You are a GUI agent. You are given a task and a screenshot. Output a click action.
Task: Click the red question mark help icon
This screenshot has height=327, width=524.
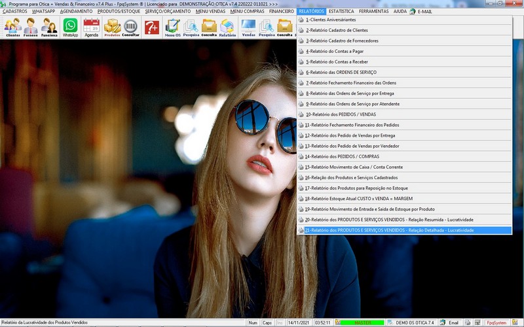pyautogui.click(x=151, y=27)
